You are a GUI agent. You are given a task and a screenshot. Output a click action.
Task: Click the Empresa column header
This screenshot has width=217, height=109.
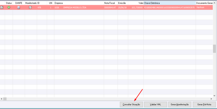click(x=79, y=3)
